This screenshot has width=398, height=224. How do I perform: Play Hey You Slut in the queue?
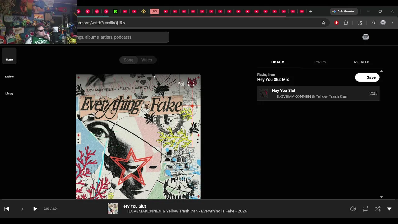tap(318, 93)
